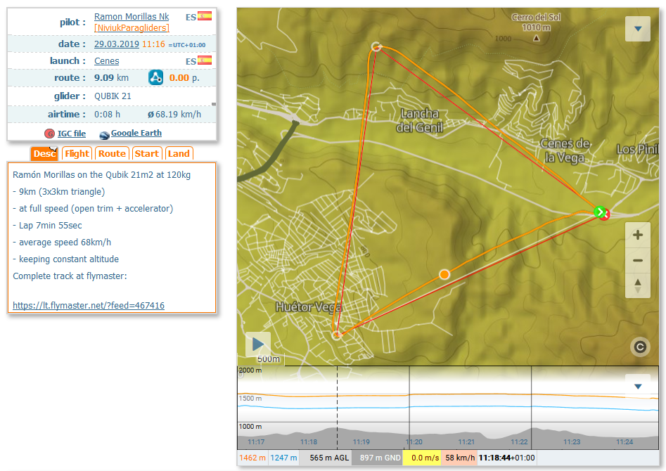Click the 11:21 position on the altitude timeline
This screenshot has height=471, width=666.
(x=467, y=441)
